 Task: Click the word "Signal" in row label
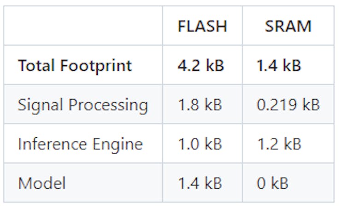click(x=41, y=105)
